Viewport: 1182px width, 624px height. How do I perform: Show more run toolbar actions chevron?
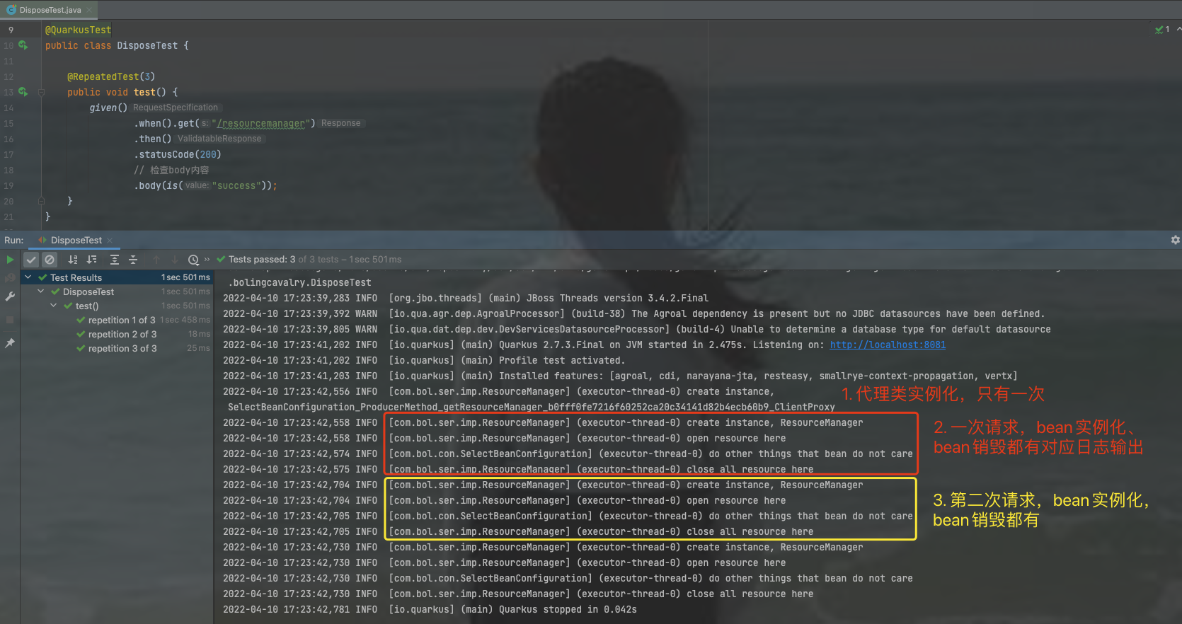click(207, 260)
